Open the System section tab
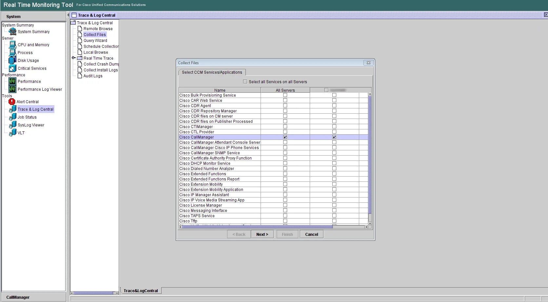Viewport: 548px width, 302px height. point(34,16)
